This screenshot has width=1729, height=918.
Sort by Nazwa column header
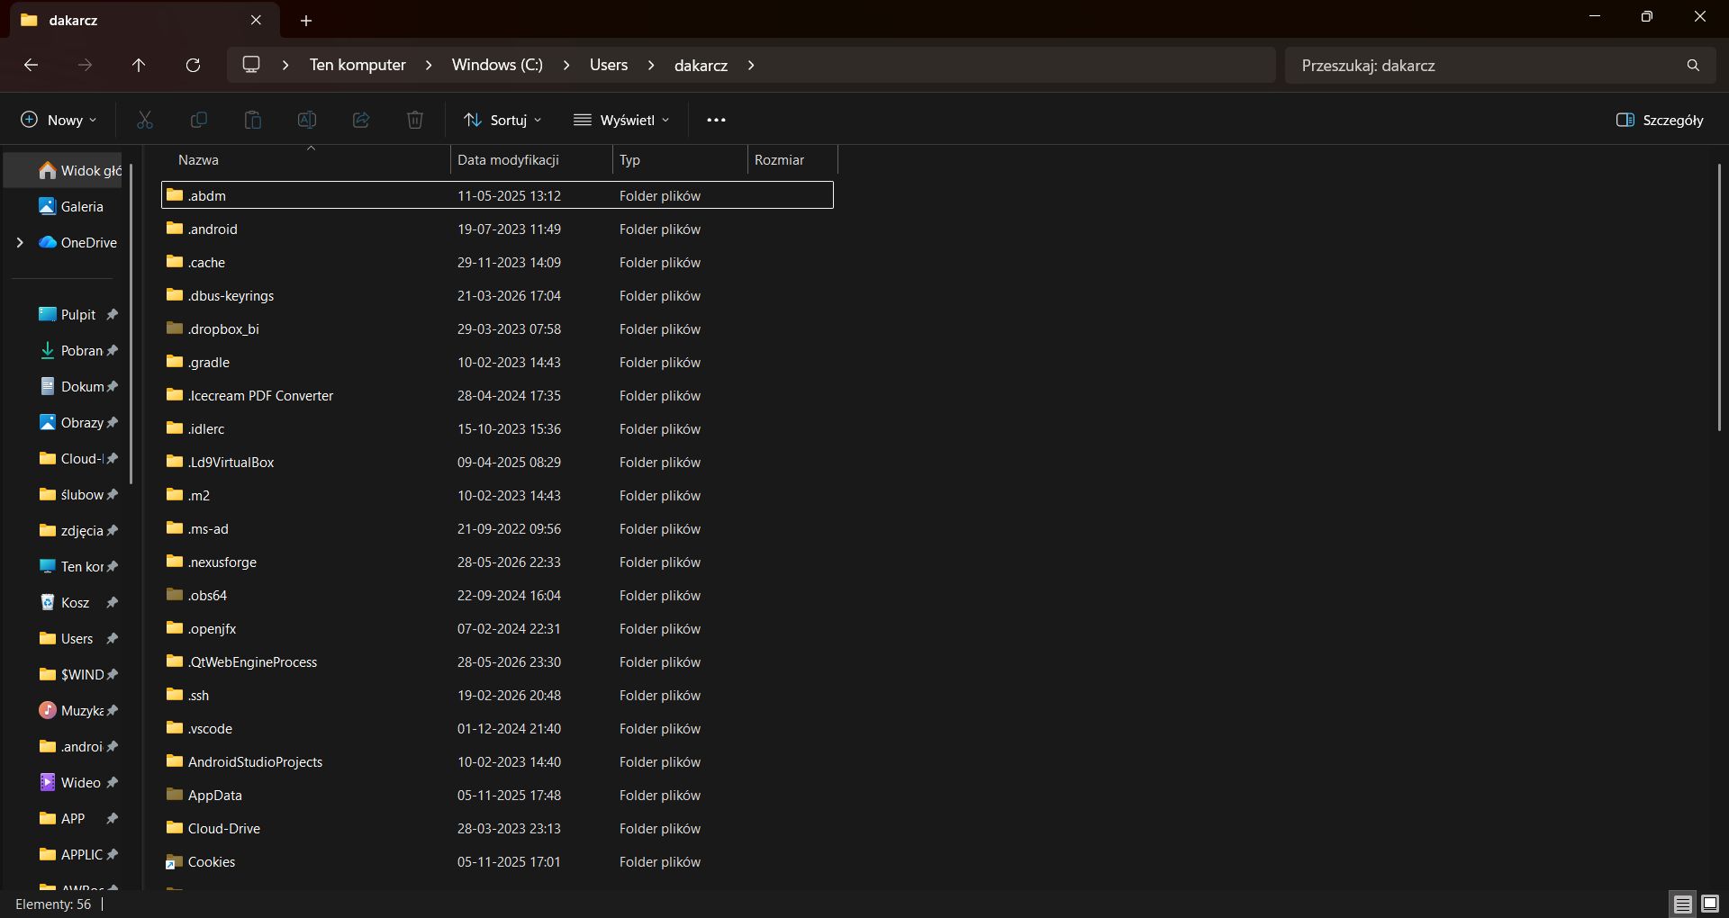tap(306, 159)
